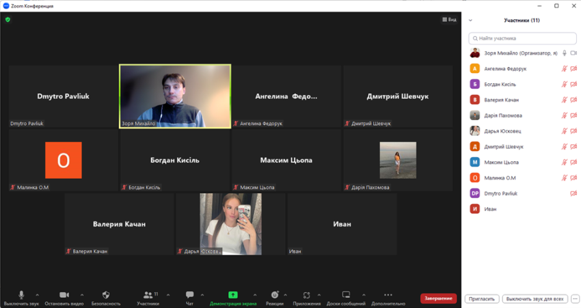Click host profile photo of Зоря Михайло in list
Screen dimensions: 581x308
[x=474, y=53]
